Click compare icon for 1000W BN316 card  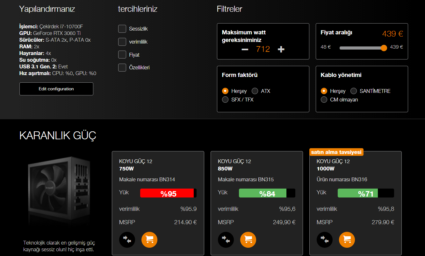[x=325, y=239]
